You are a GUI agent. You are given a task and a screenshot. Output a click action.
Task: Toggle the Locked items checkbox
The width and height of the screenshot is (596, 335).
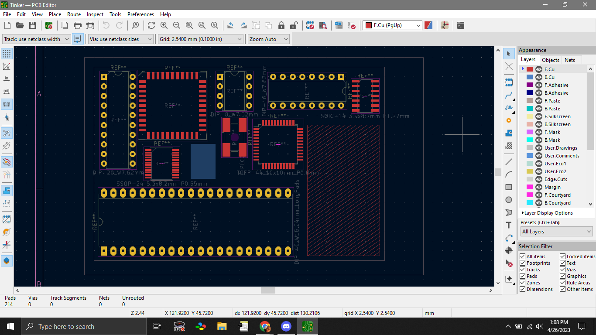point(563,256)
